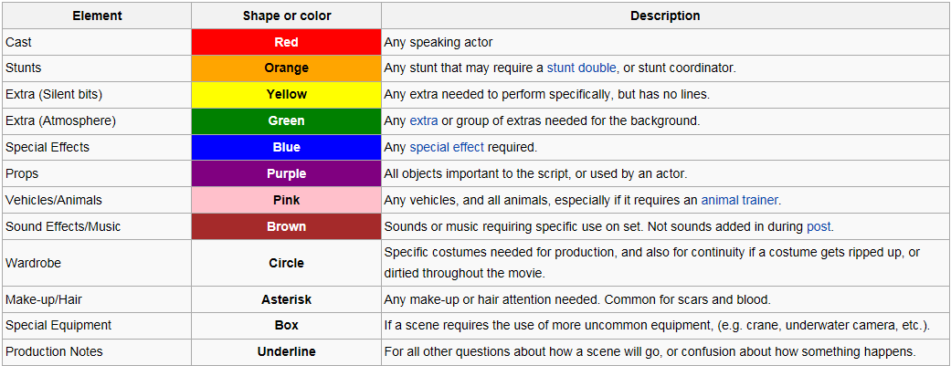Viewport: 951px width, 366px height.
Task: Click the "post" link in Brown row
Action: click(x=819, y=227)
